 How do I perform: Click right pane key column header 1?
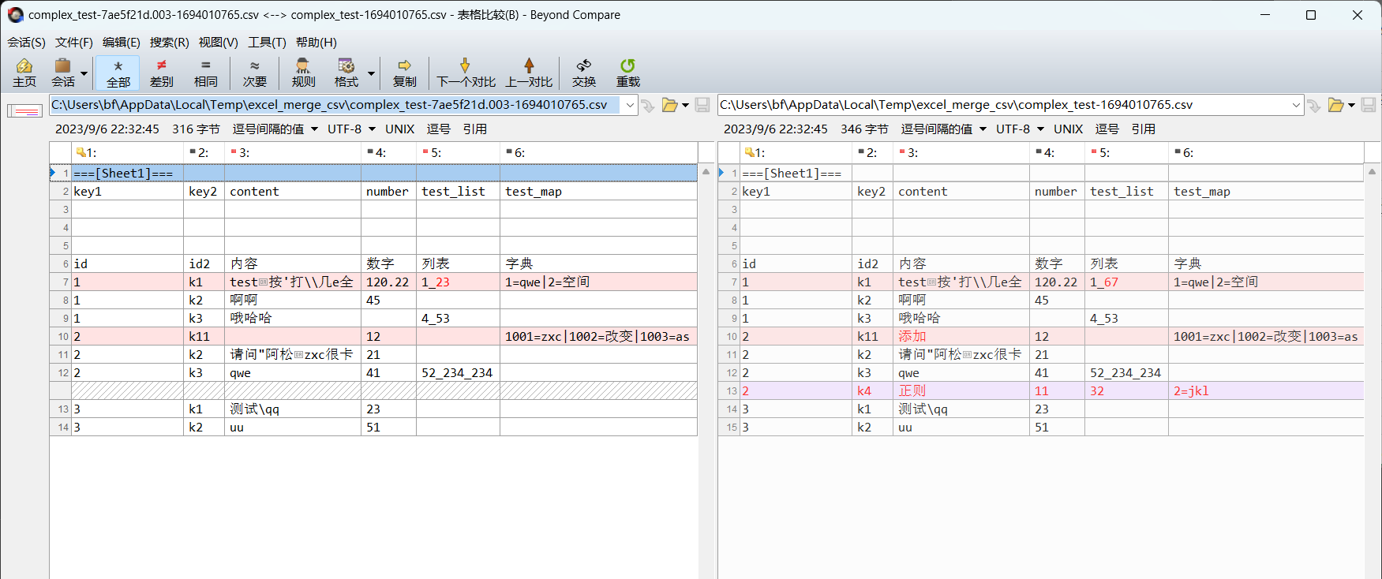[x=796, y=153]
